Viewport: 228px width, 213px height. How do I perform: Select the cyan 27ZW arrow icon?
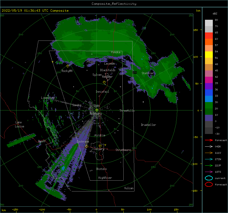pyautogui.click(x=209, y=159)
